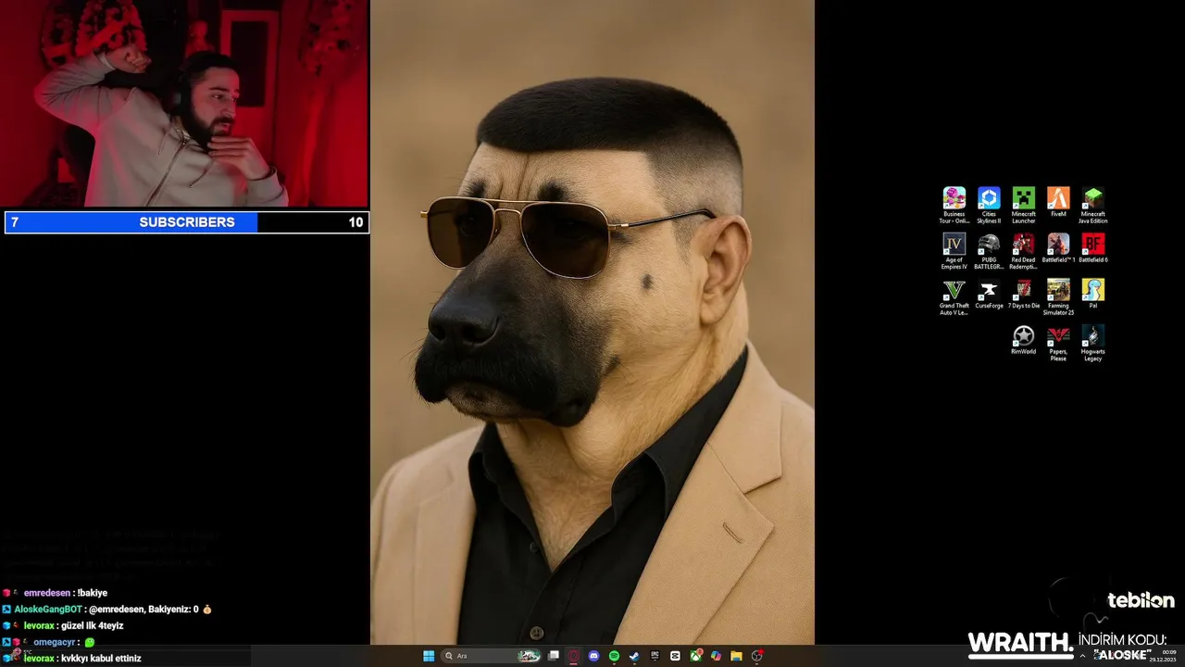Launch Epic Games from the taskbar

[655, 656]
